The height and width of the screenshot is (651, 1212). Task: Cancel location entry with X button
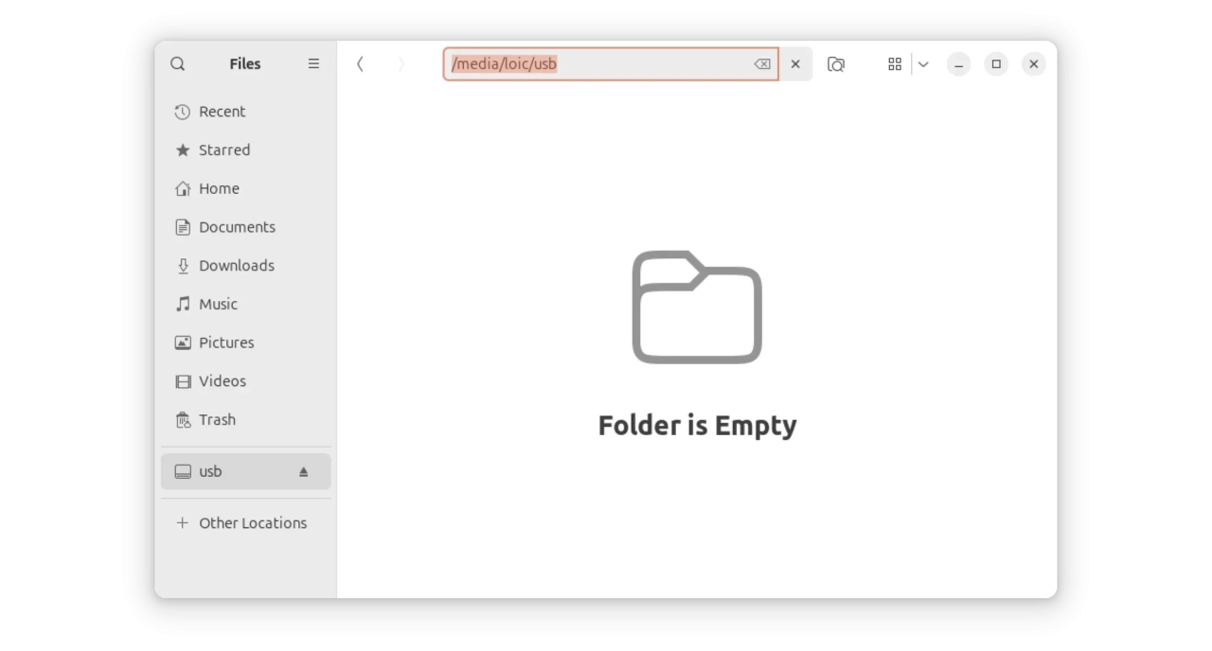point(795,64)
